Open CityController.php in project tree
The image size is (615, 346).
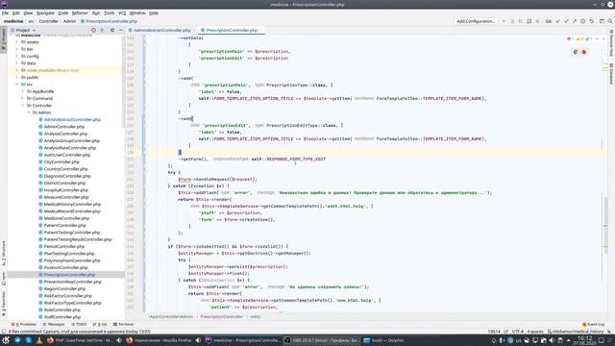(61, 162)
